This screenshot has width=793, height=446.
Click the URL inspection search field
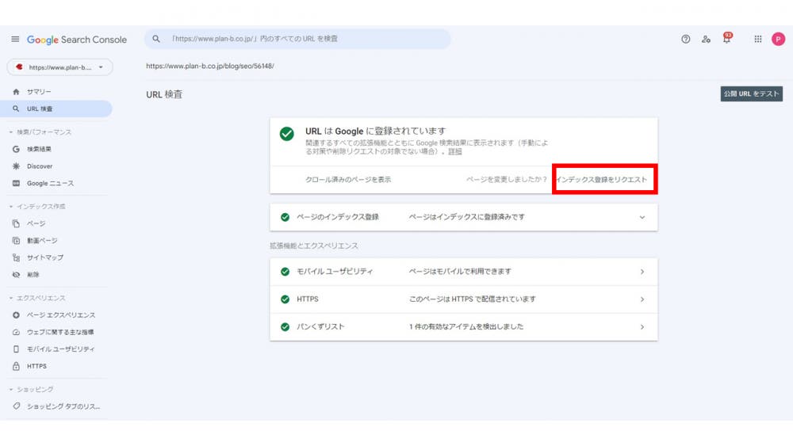pyautogui.click(x=297, y=39)
